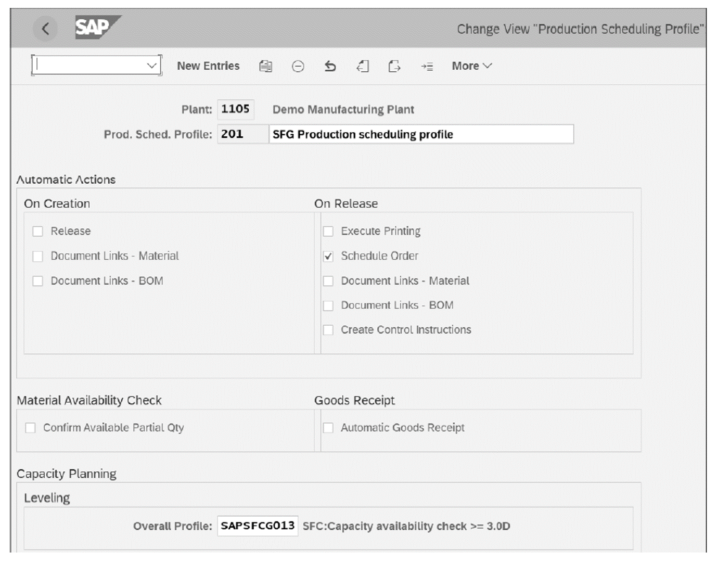Enable Automatic Goods Receipt
The width and height of the screenshot is (717, 562).
[x=328, y=428]
